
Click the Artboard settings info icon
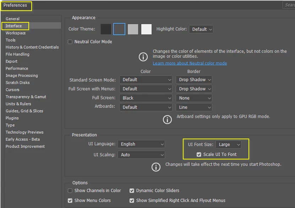pos(167,119)
